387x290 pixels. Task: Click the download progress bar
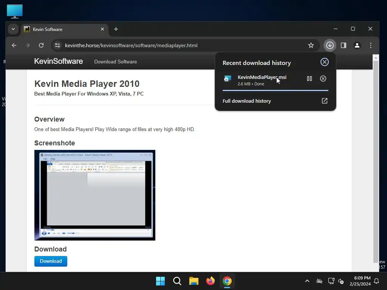click(275, 91)
